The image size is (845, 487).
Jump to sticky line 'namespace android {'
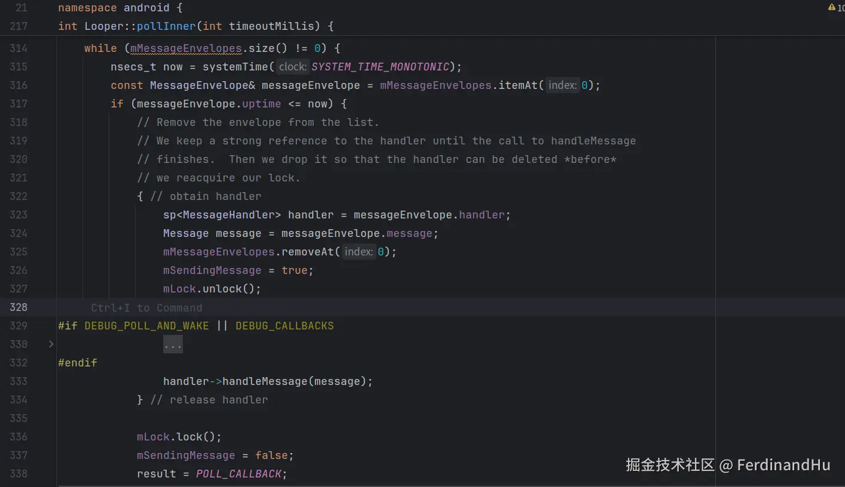pos(120,8)
